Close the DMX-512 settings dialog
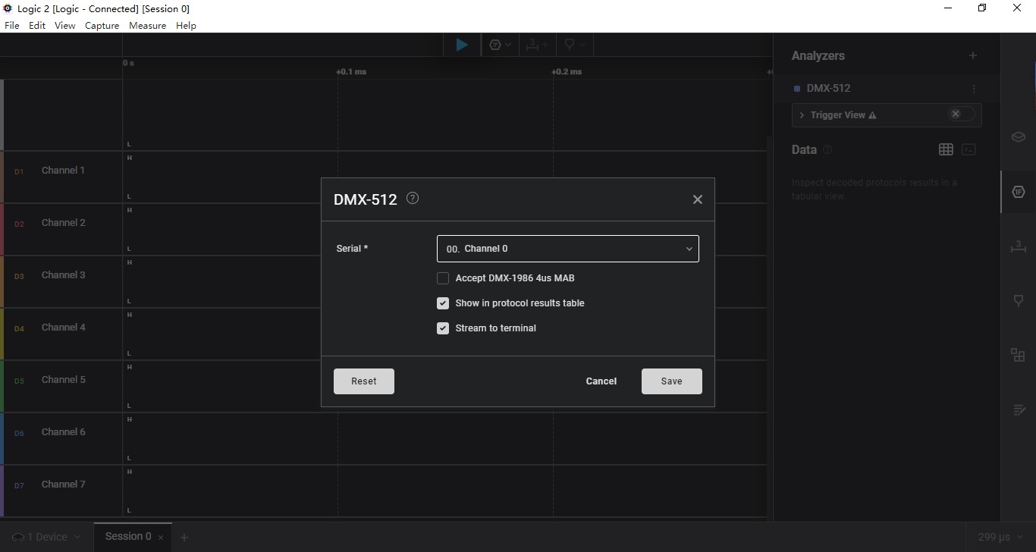This screenshot has height=552, width=1036. pyautogui.click(x=698, y=199)
